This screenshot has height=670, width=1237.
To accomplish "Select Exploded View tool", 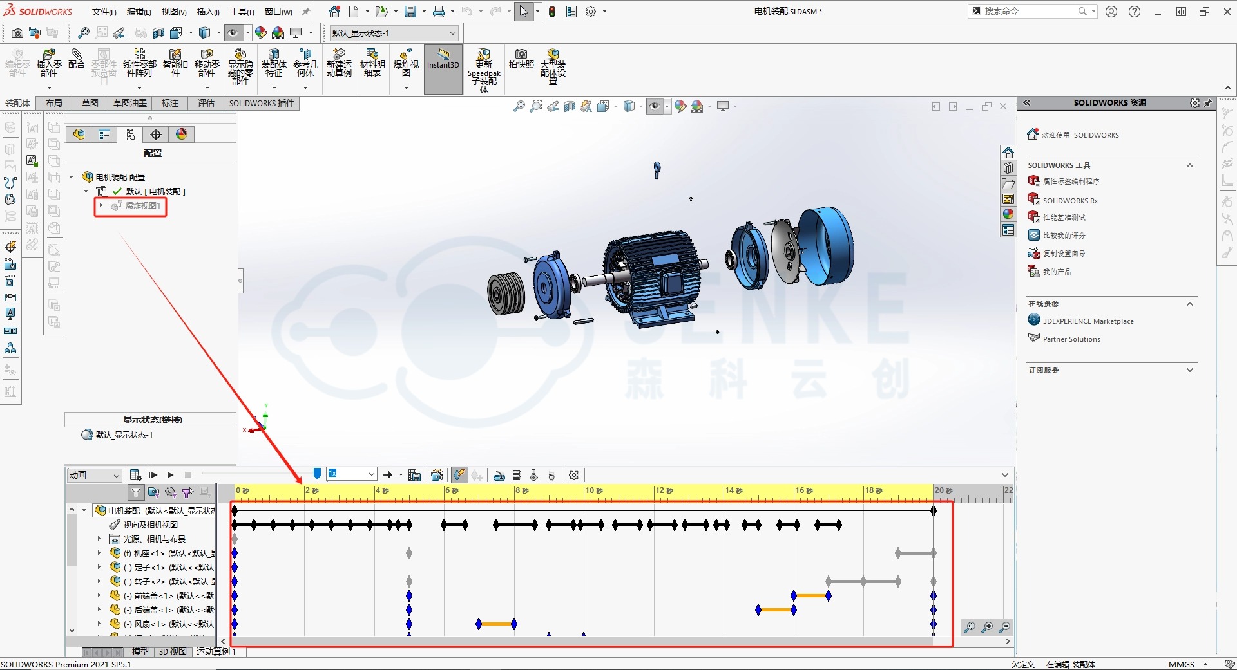I will coord(406,63).
